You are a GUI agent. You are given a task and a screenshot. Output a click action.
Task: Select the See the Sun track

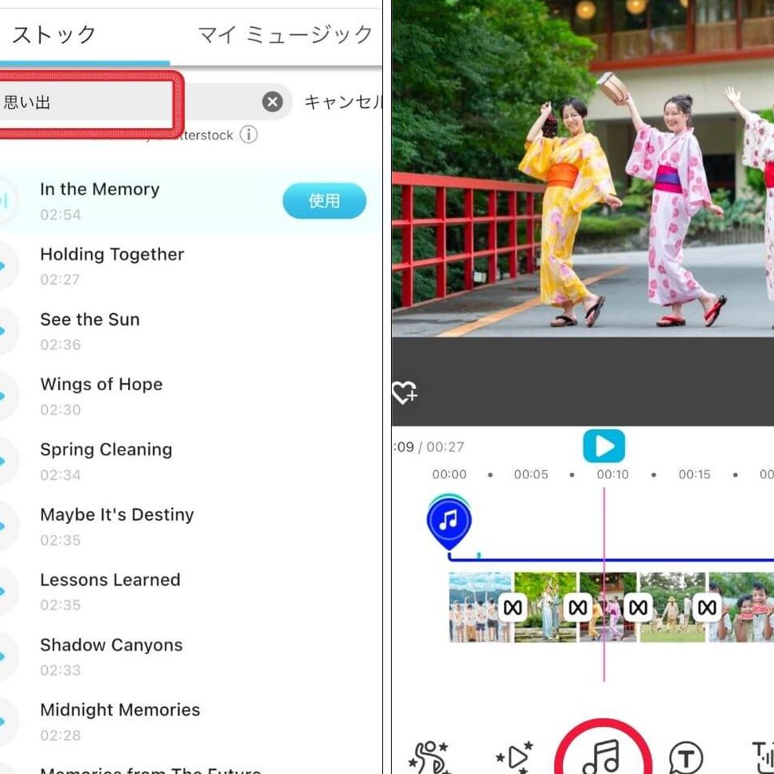tap(190, 331)
